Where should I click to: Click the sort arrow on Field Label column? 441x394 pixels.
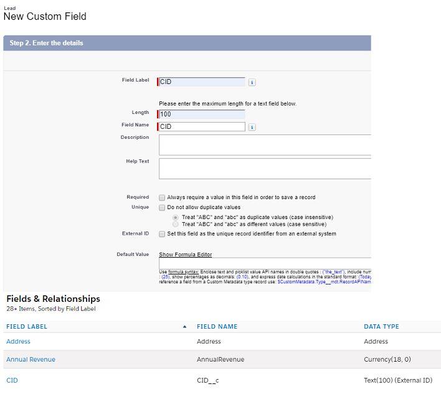(x=184, y=326)
